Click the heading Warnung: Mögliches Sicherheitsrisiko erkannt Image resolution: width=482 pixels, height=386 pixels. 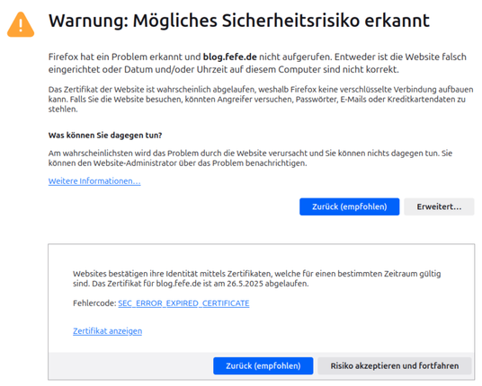point(239,21)
